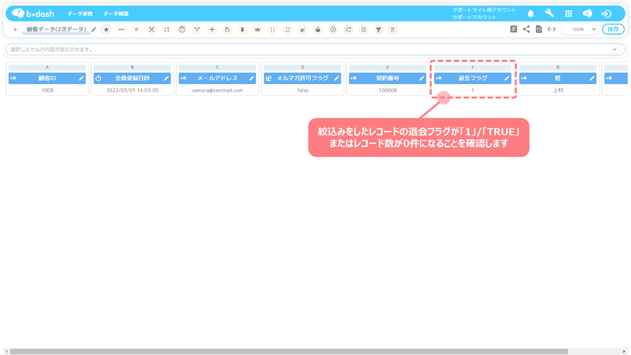Click the logout arrow icon
The height and width of the screenshot is (355, 631).
[606, 14]
